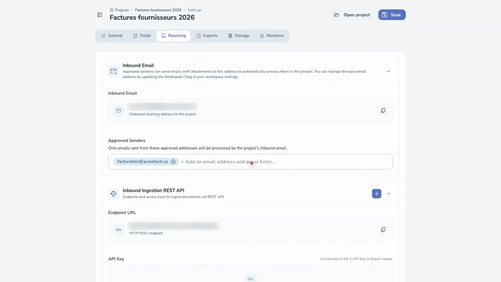The height and width of the screenshot is (282, 501).
Task: Click the Save button
Action: (x=392, y=15)
